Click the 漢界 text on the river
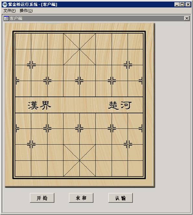Viewport: 193px width, 215px height. [40, 105]
